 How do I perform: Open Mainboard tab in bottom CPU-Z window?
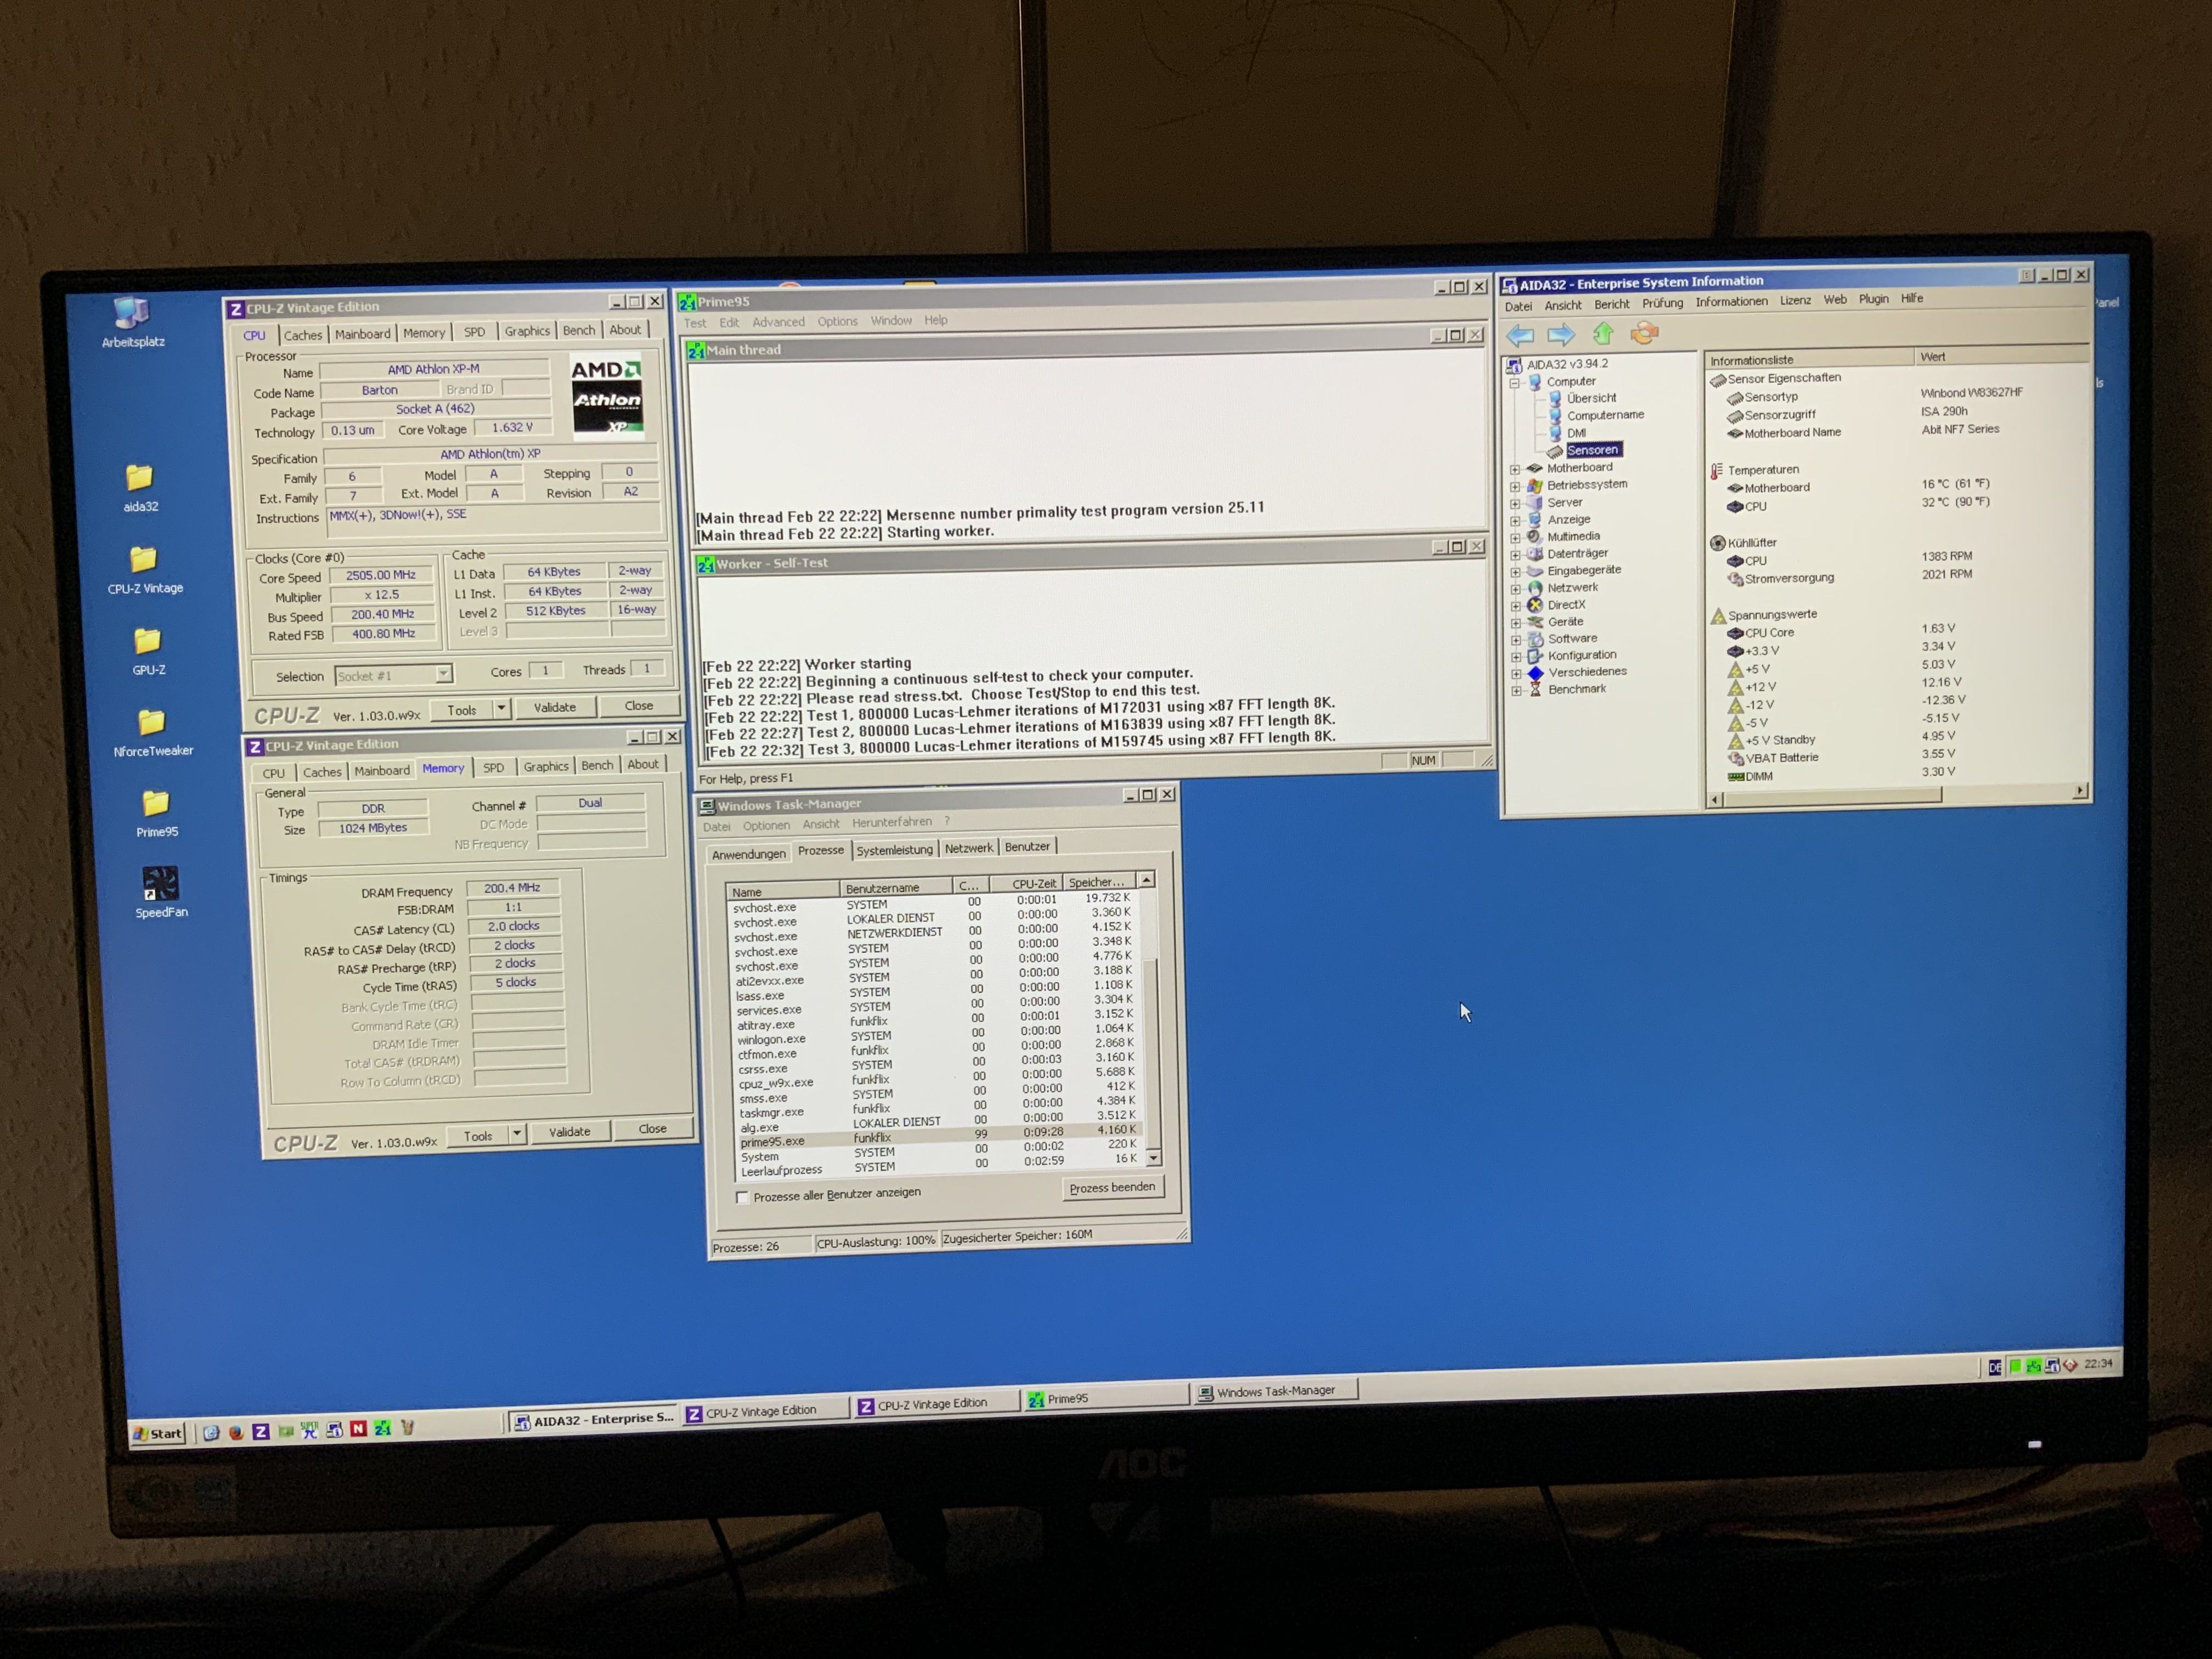pyautogui.click(x=381, y=770)
